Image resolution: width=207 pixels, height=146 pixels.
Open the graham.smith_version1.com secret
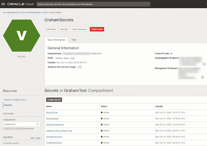tap(59, 131)
